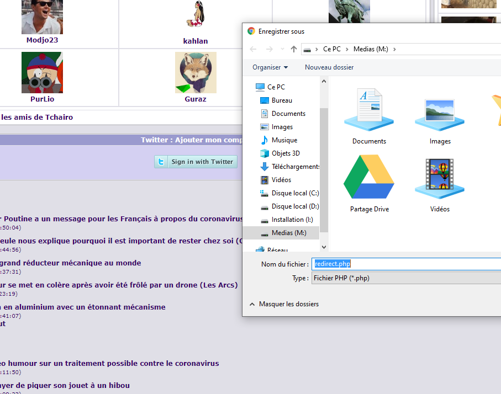Click Ce PC in the address breadcrumb
This screenshot has width=501, height=394.
(331, 49)
